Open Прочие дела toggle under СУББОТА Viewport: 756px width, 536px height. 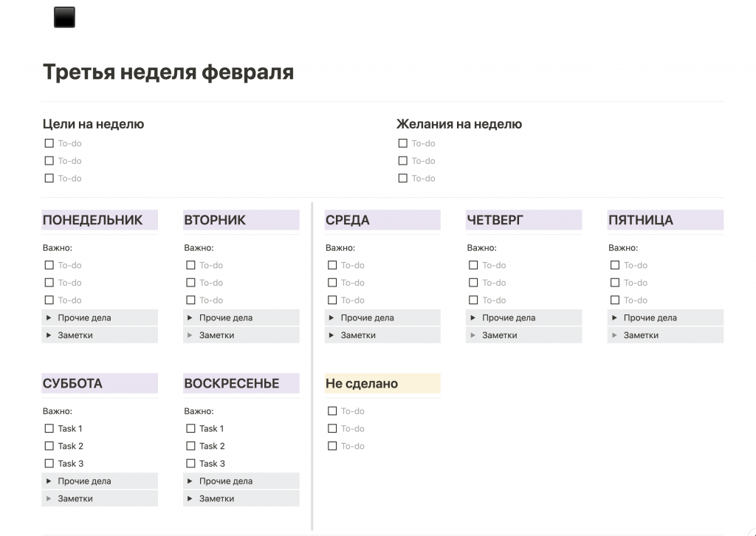click(x=49, y=481)
